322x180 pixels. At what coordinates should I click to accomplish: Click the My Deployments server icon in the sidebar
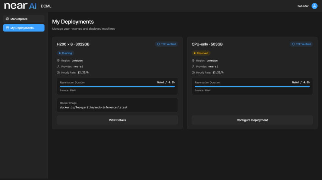(8, 28)
